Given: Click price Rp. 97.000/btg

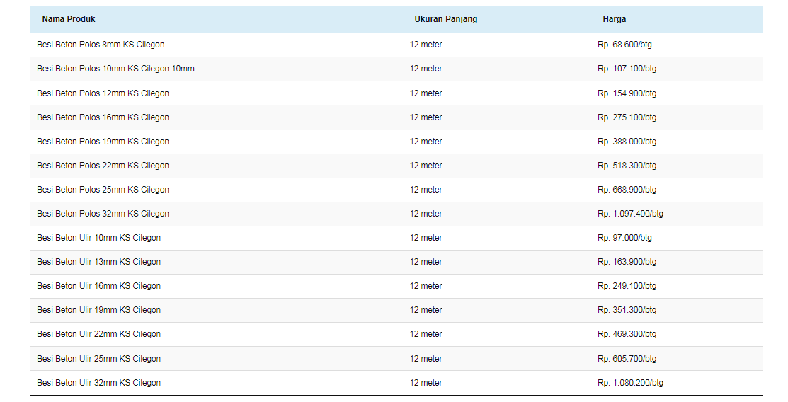Looking at the screenshot, I should click(x=624, y=238).
